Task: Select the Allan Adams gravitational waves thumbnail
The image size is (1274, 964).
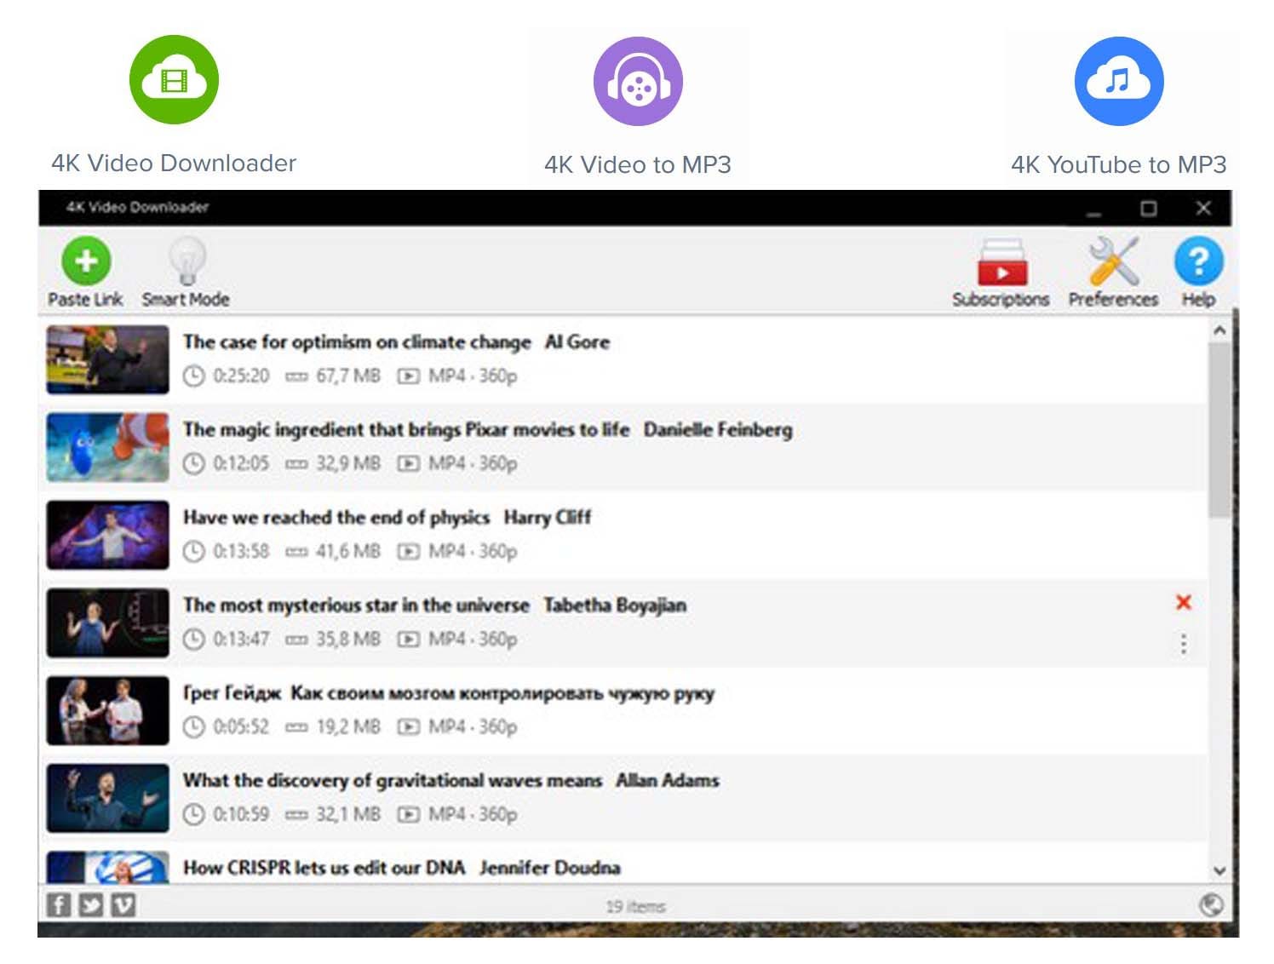Action: (x=107, y=799)
